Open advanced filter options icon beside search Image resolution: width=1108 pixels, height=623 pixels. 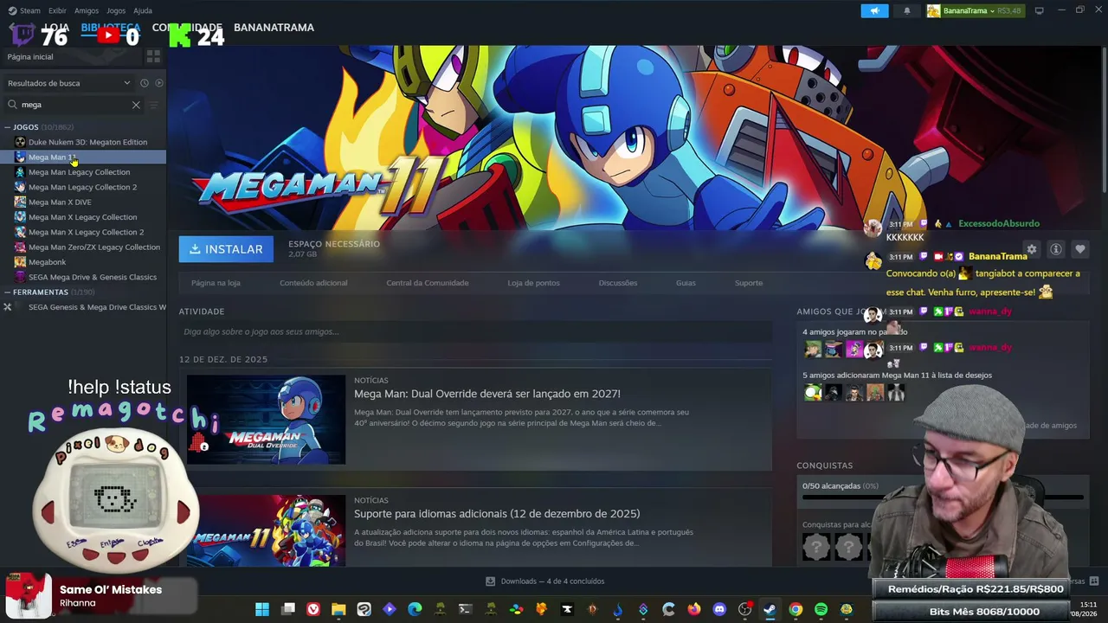(x=154, y=105)
